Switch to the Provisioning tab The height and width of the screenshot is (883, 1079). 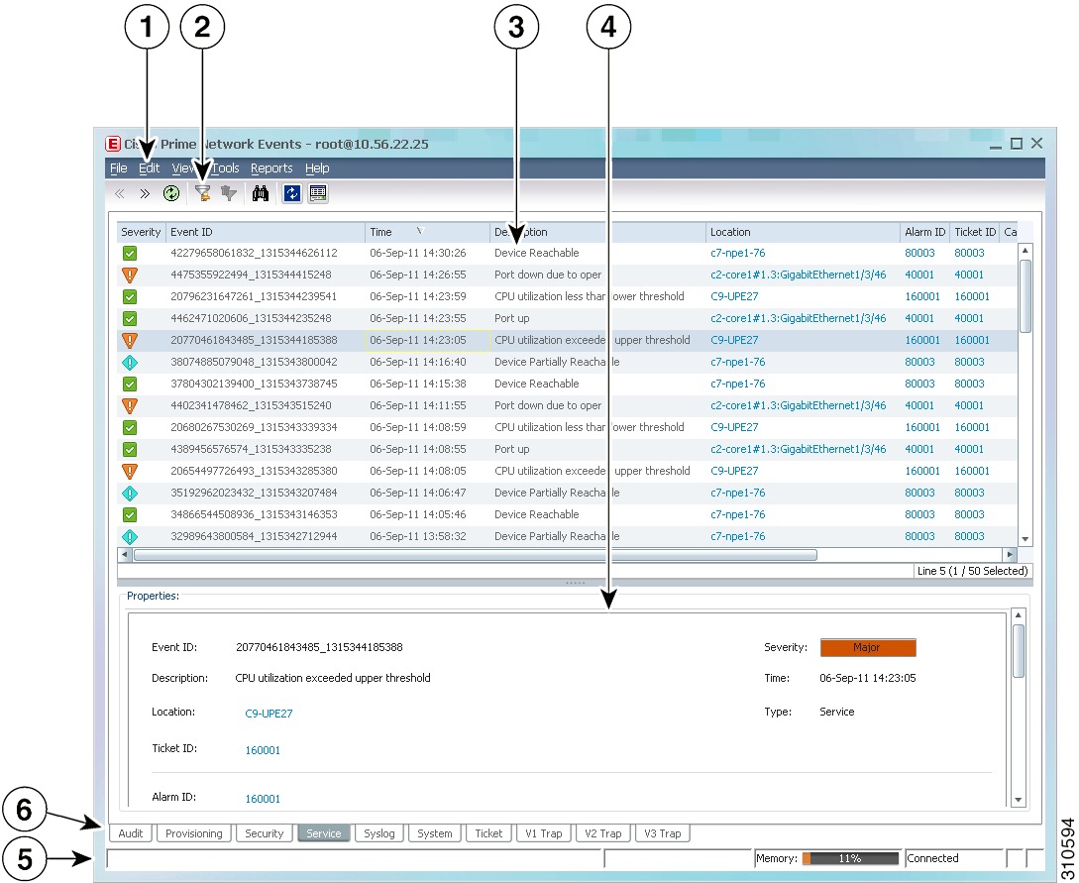(x=193, y=833)
